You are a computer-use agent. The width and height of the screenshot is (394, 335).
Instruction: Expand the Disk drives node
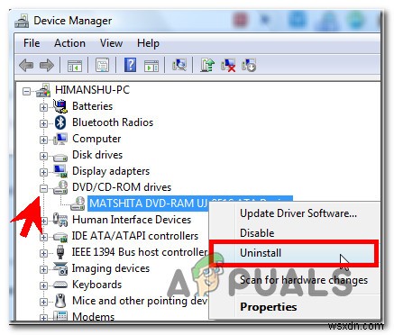(x=44, y=156)
